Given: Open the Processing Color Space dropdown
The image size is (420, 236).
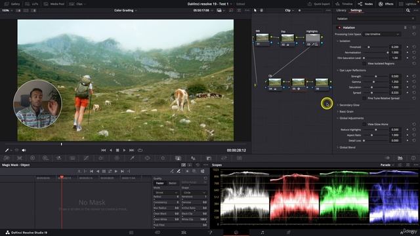Looking at the screenshot, I should [x=381, y=34].
